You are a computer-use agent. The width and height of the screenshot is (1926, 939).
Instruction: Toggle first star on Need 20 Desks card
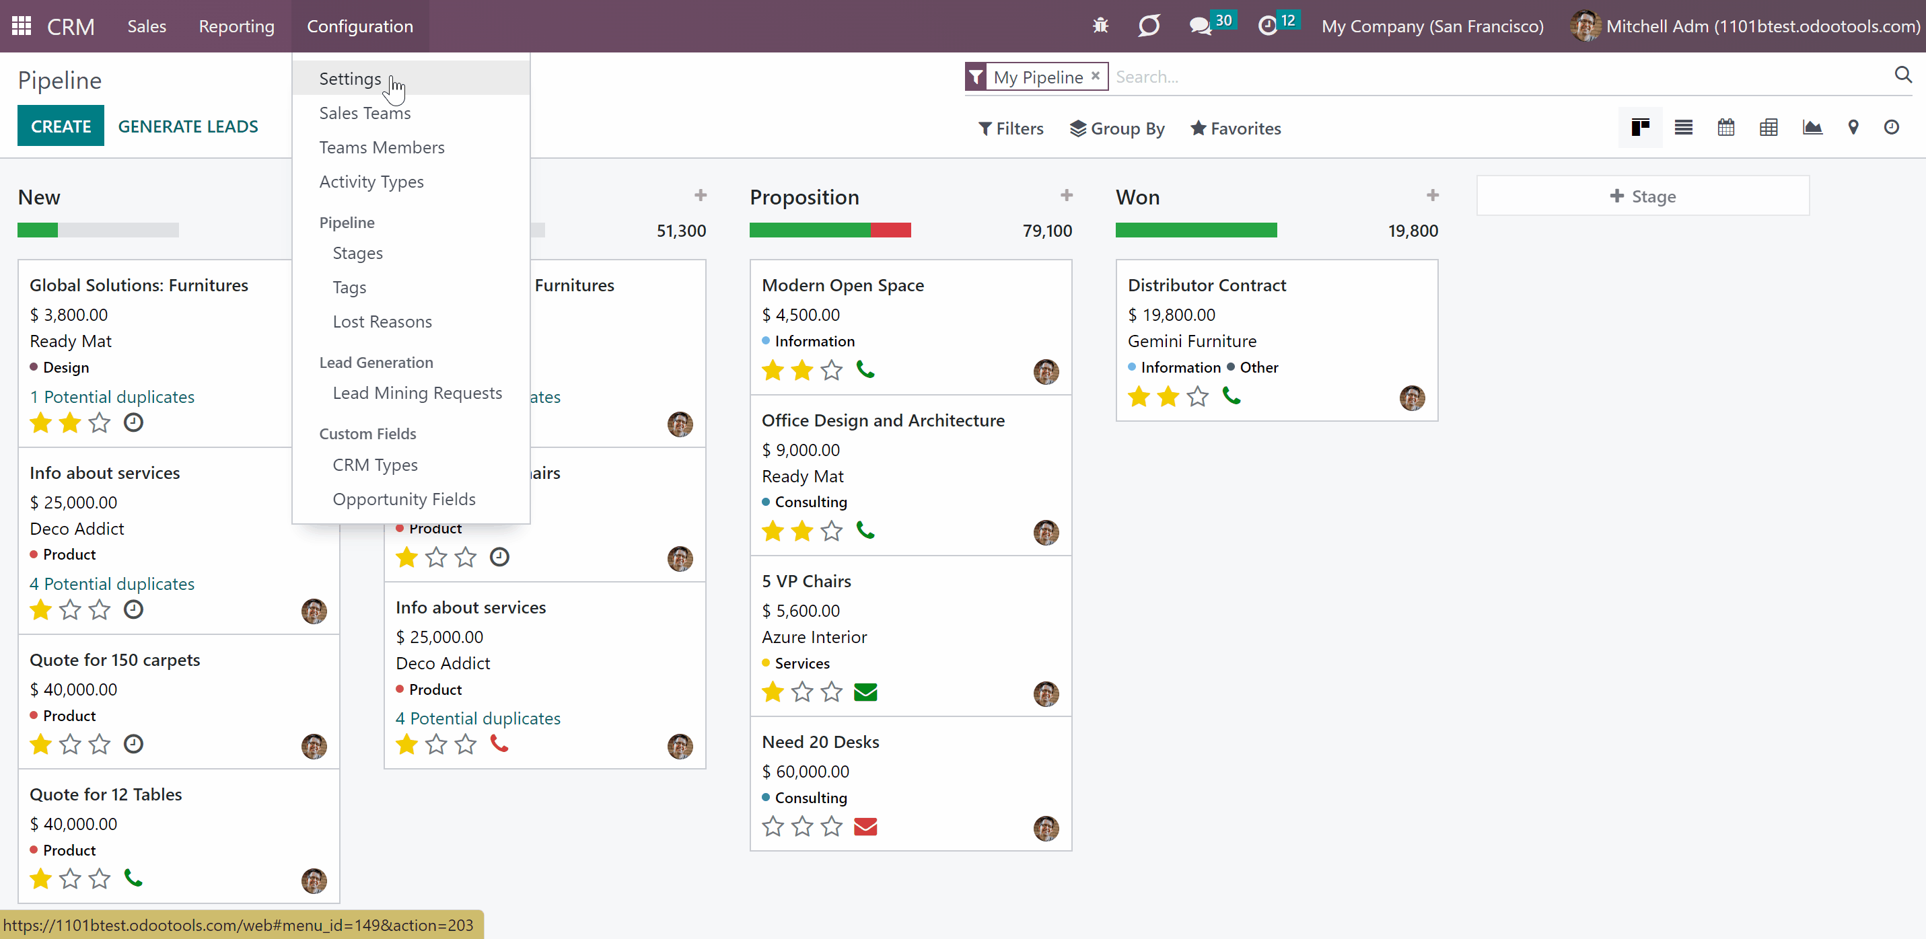[773, 826]
